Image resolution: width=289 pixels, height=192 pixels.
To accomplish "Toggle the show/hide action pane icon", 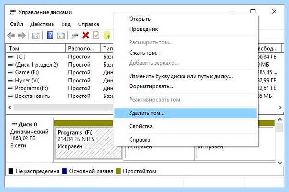I will (61, 35).
